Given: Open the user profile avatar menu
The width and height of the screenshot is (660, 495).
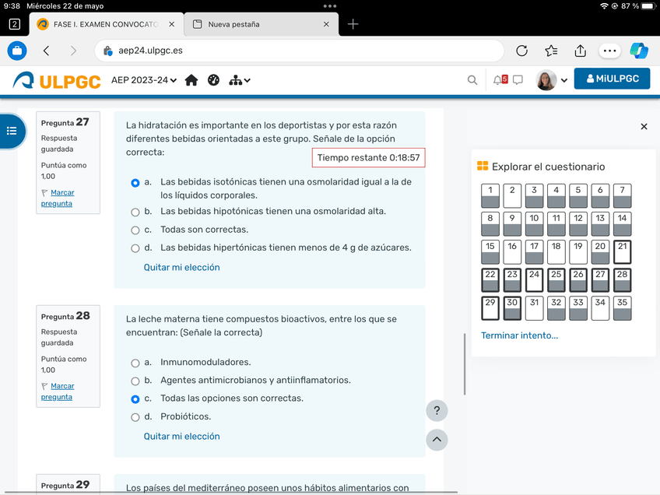Looking at the screenshot, I should pyautogui.click(x=552, y=80).
